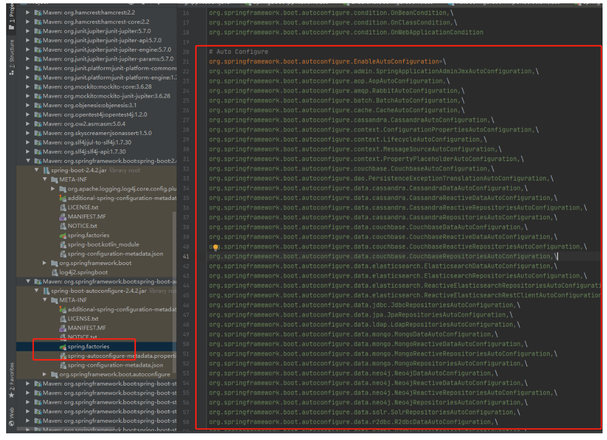Expand the org.apache.logging.log4j.core.config folder
The image size is (607, 440).
(53, 189)
